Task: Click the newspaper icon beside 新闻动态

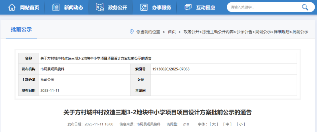Action: 56,8
